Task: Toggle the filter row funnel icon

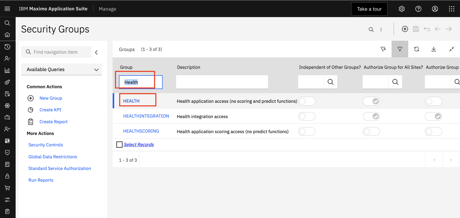Action: pos(400,49)
